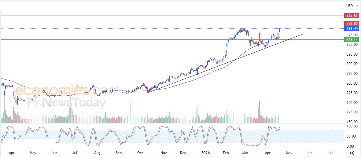Click the Sep label on time axis
The image size is (361, 158).
click(119, 153)
